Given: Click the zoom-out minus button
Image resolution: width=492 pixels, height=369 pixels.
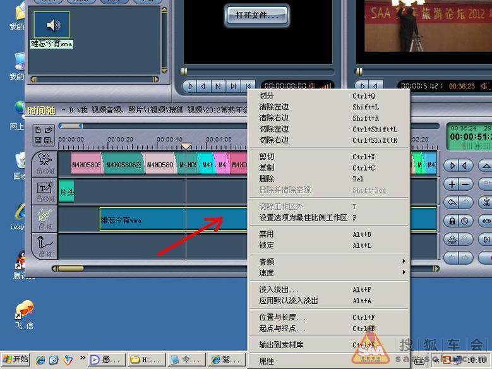Looking at the screenshot, I should tap(465, 184).
